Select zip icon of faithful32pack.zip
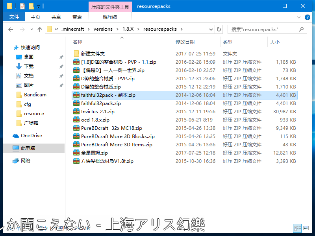 (76, 103)
